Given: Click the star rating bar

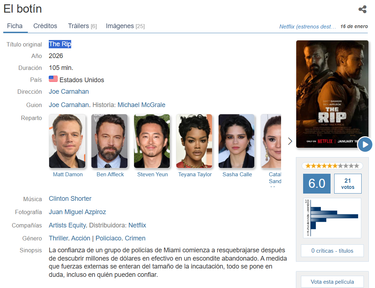Looking at the screenshot, I should point(332,166).
